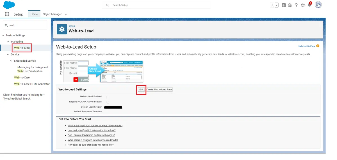Toggle the Web-to-Lead Enabled checkbox

point(108,97)
